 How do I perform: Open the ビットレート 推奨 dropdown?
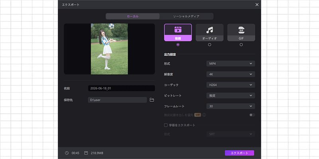click(231, 95)
